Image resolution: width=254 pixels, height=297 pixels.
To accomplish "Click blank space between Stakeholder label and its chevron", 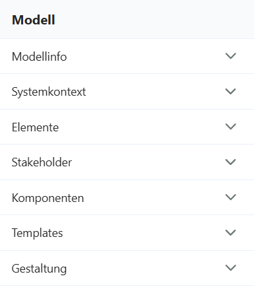I will click(x=148, y=162).
